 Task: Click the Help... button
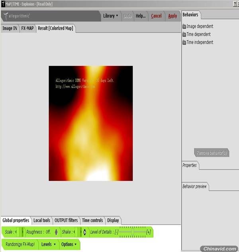pos(141,16)
